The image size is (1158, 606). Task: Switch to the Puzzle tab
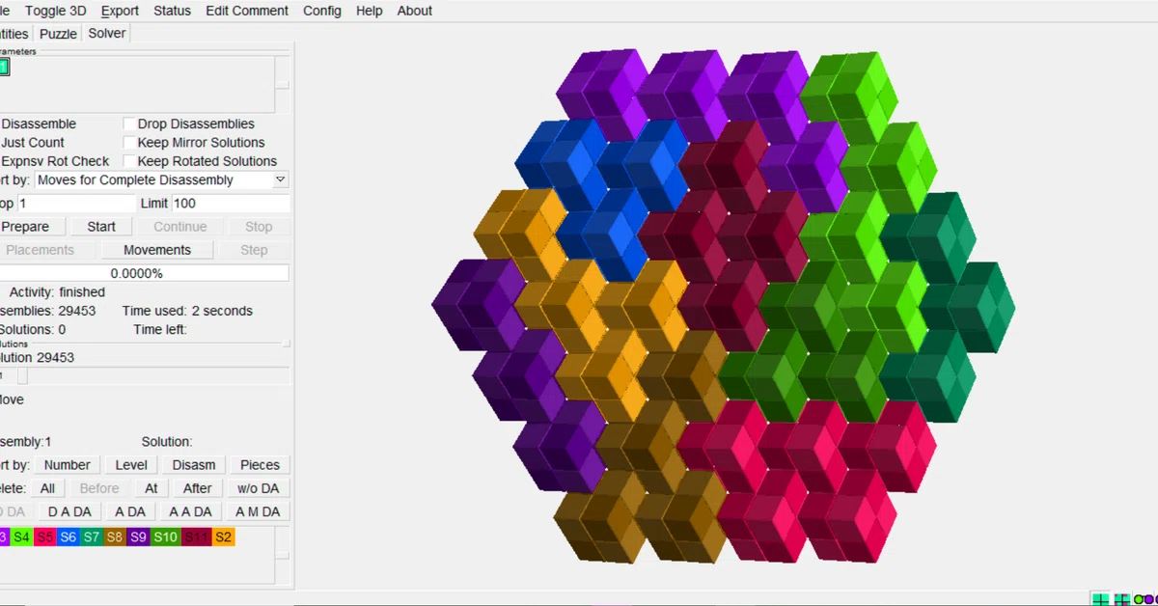pos(58,34)
